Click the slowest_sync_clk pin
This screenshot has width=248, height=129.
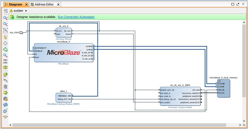167,90
